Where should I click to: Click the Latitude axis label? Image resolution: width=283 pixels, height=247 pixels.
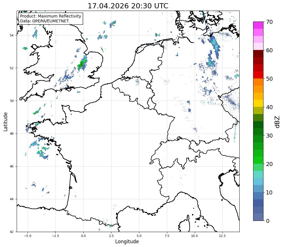click(5, 122)
